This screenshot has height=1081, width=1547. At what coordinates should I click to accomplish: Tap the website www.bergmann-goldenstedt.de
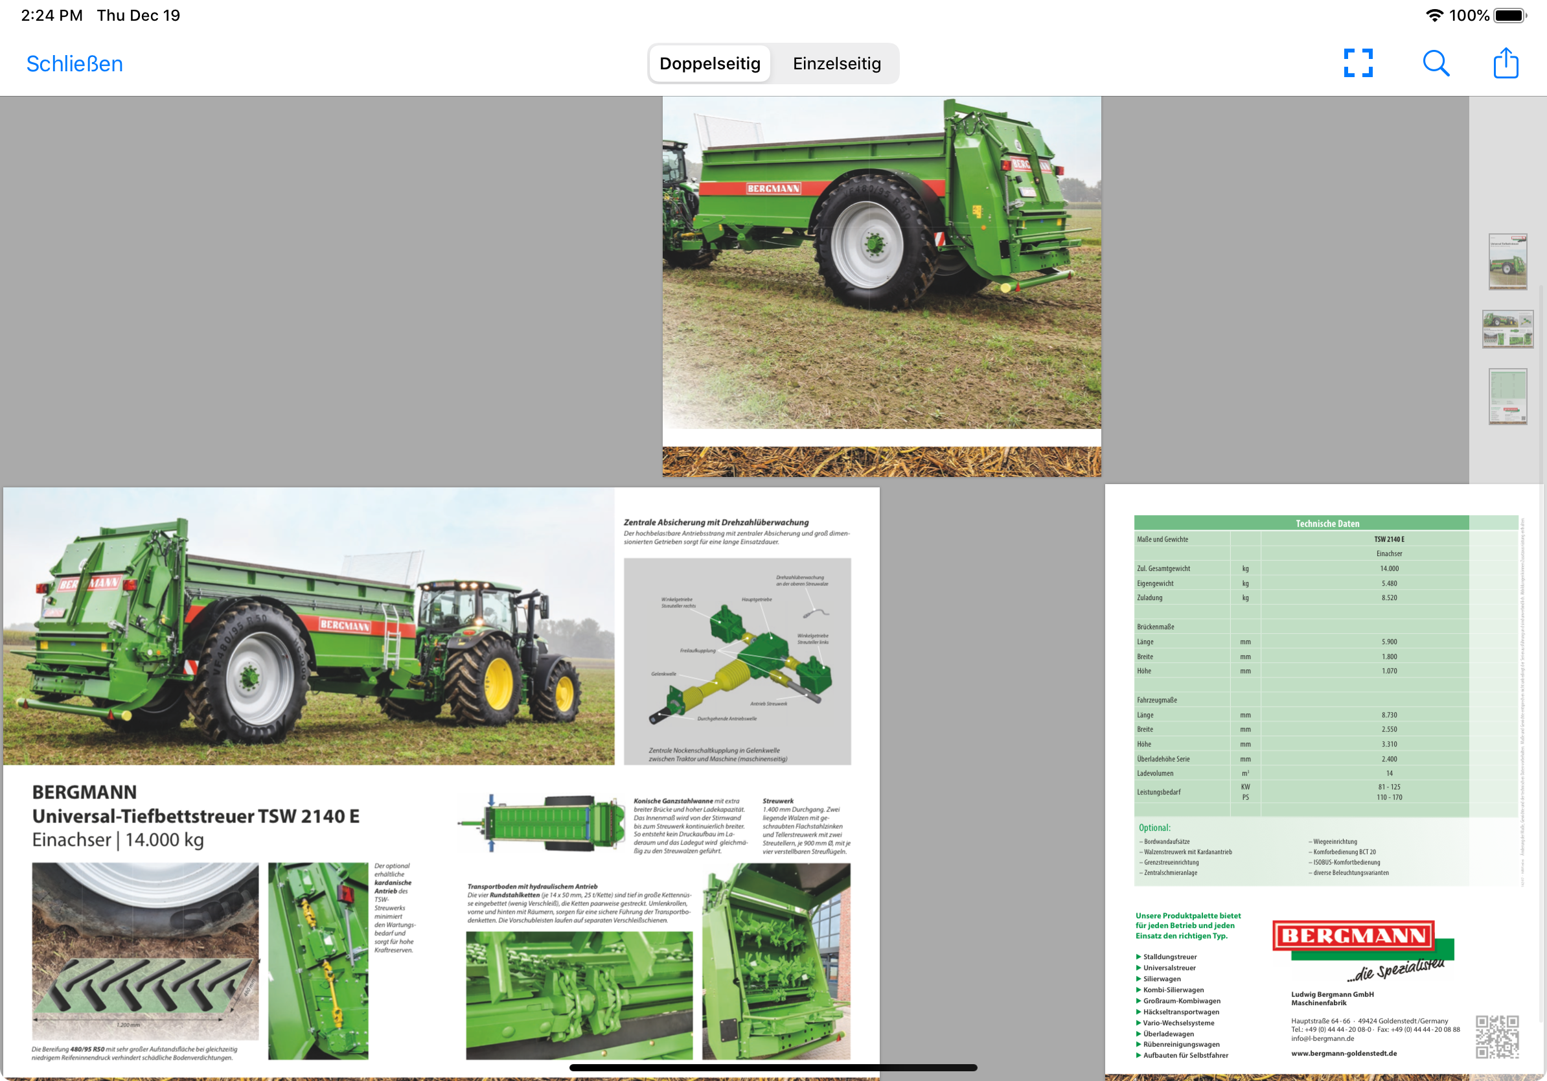(1344, 1052)
